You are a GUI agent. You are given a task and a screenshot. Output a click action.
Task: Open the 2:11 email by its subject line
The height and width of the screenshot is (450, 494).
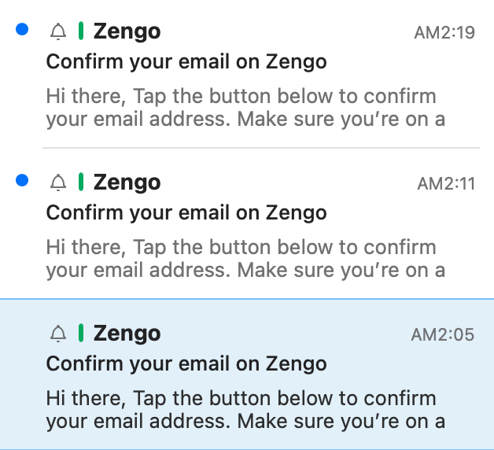tap(186, 212)
